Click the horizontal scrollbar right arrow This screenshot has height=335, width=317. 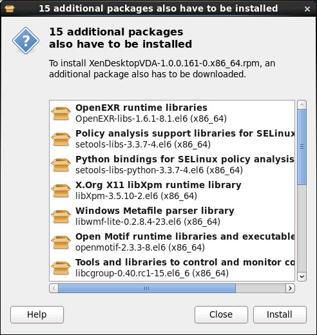290,288
